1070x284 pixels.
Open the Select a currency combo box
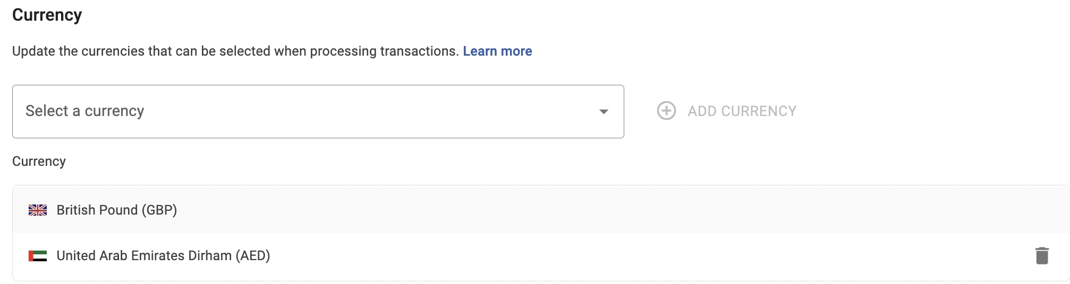(x=318, y=111)
